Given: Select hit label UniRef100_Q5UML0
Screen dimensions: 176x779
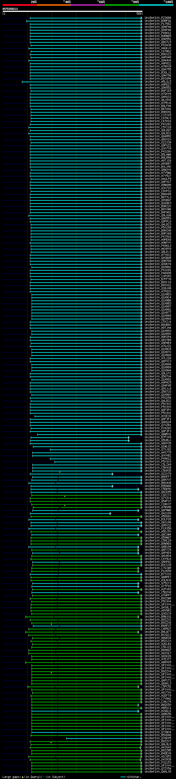Looking at the screenshot, I should tap(158, 440).
